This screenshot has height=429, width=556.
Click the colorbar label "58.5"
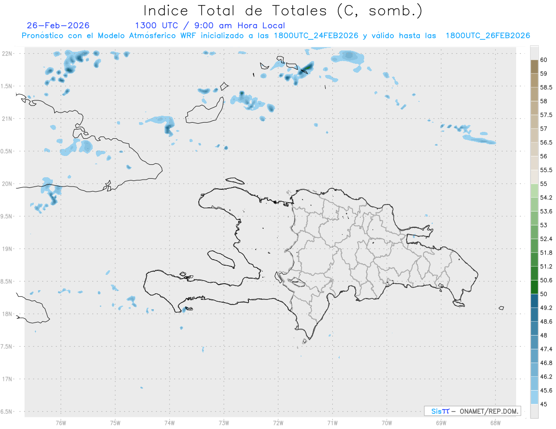(x=546, y=87)
